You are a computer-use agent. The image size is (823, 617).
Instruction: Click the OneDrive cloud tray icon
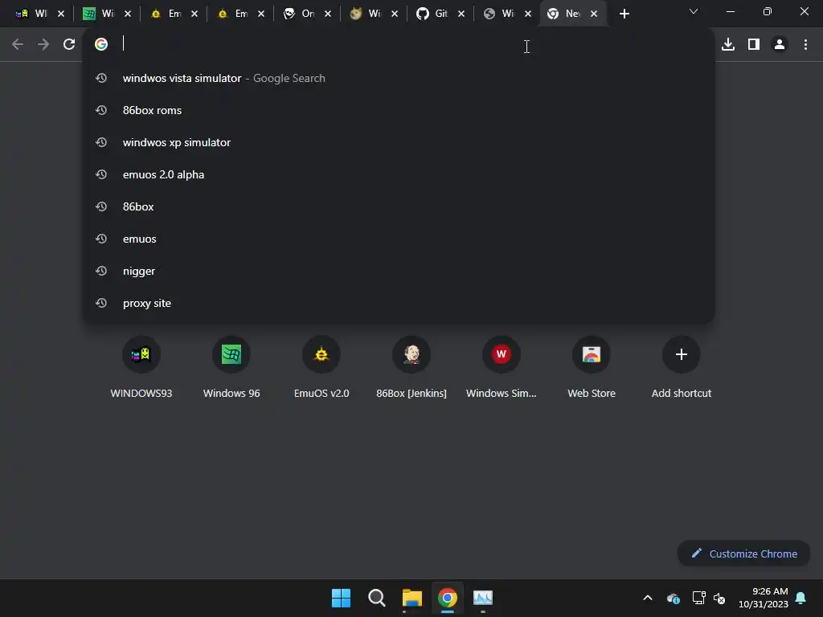tap(674, 598)
